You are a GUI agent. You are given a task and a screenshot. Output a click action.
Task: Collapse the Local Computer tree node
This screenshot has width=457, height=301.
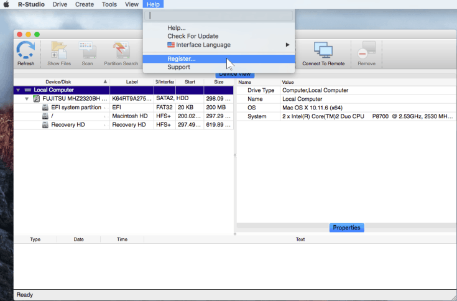(x=18, y=90)
